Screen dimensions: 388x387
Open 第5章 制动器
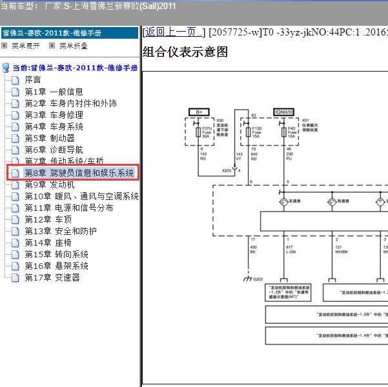click(x=50, y=138)
